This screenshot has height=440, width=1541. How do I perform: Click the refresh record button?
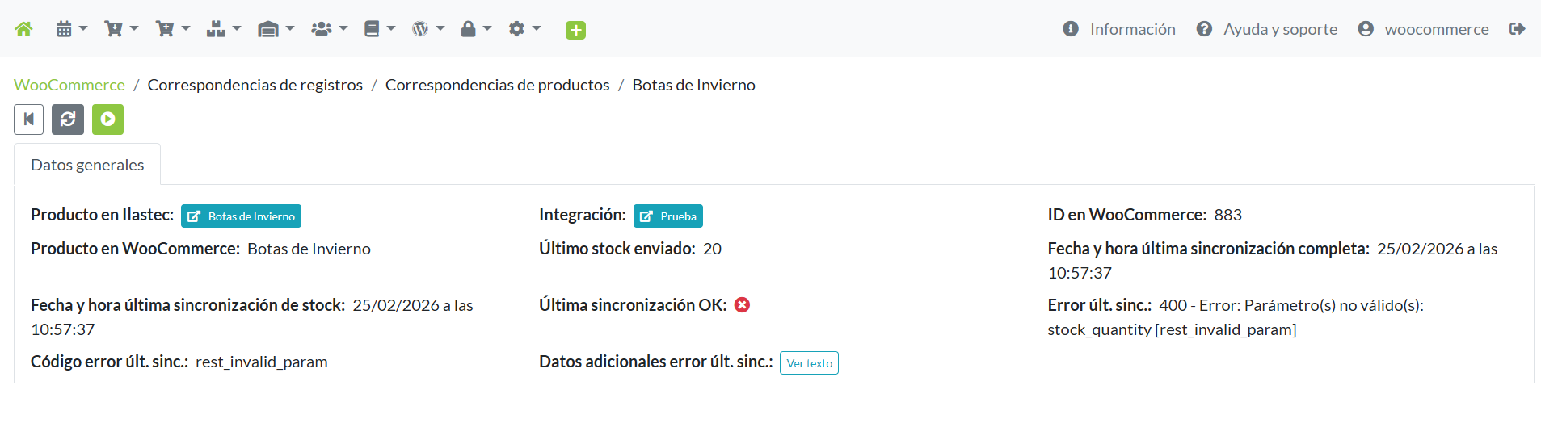click(x=68, y=119)
